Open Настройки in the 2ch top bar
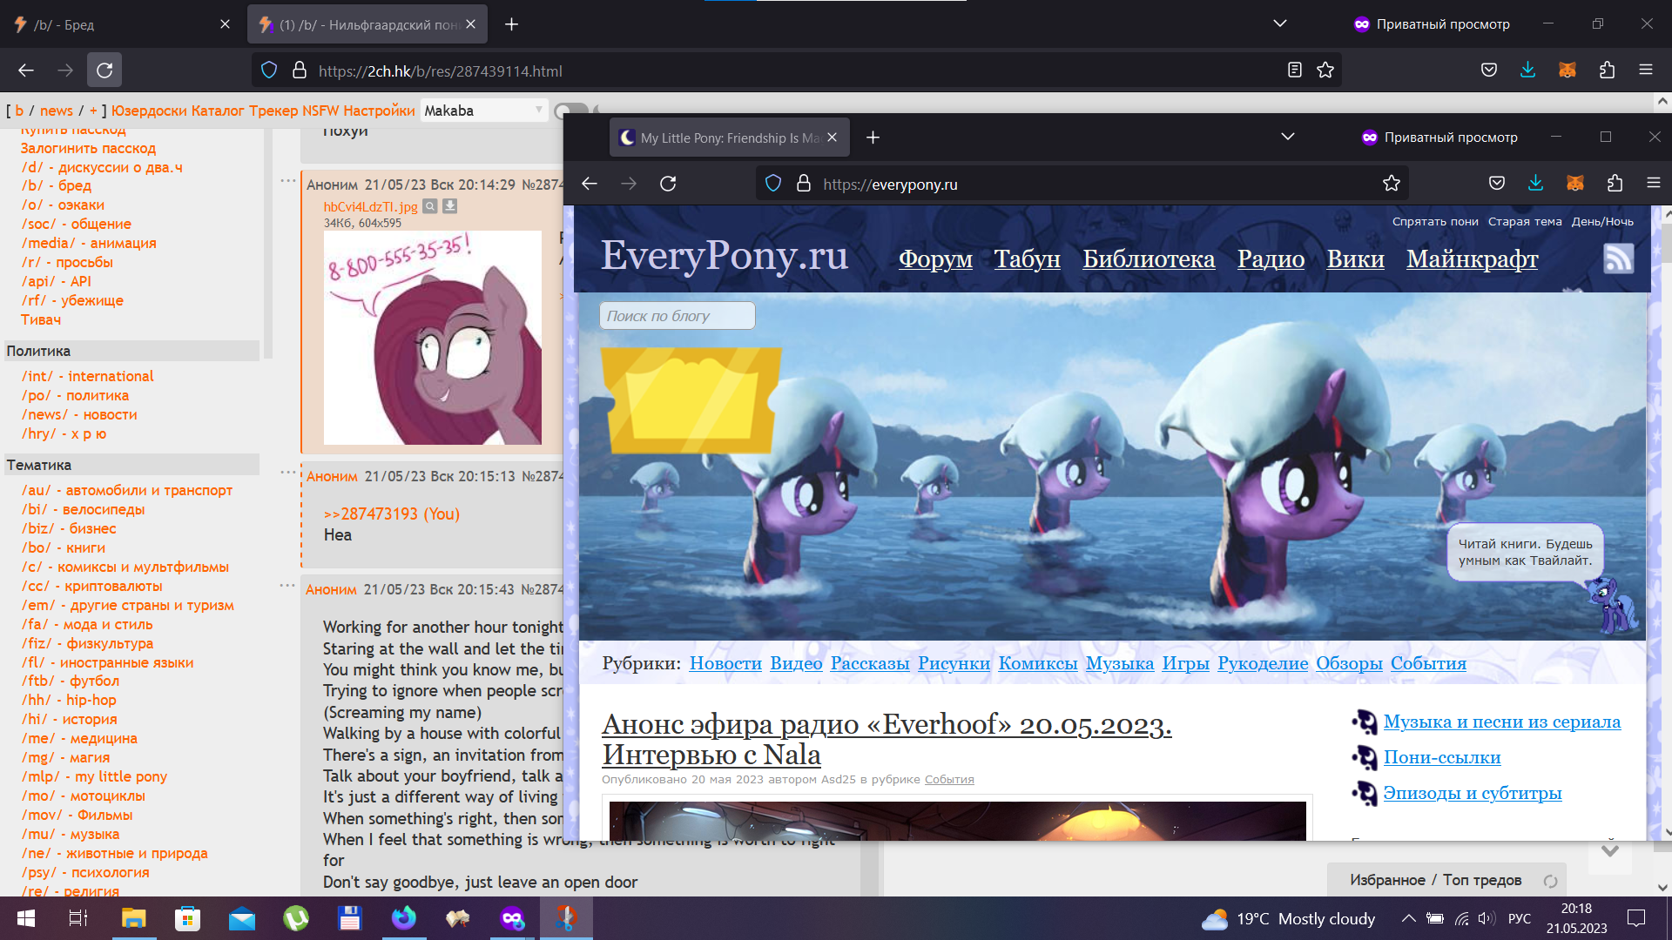The image size is (1672, 940). [x=379, y=111]
